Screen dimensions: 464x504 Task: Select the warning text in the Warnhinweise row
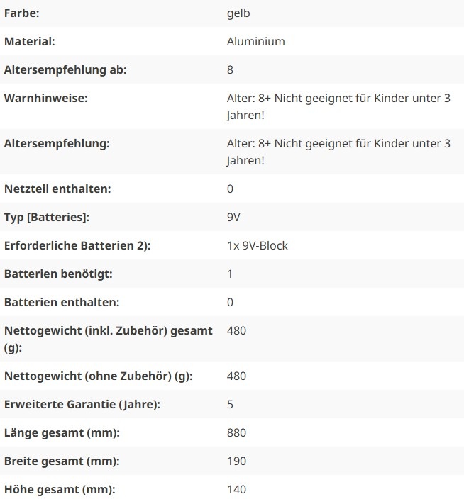pos(338,106)
